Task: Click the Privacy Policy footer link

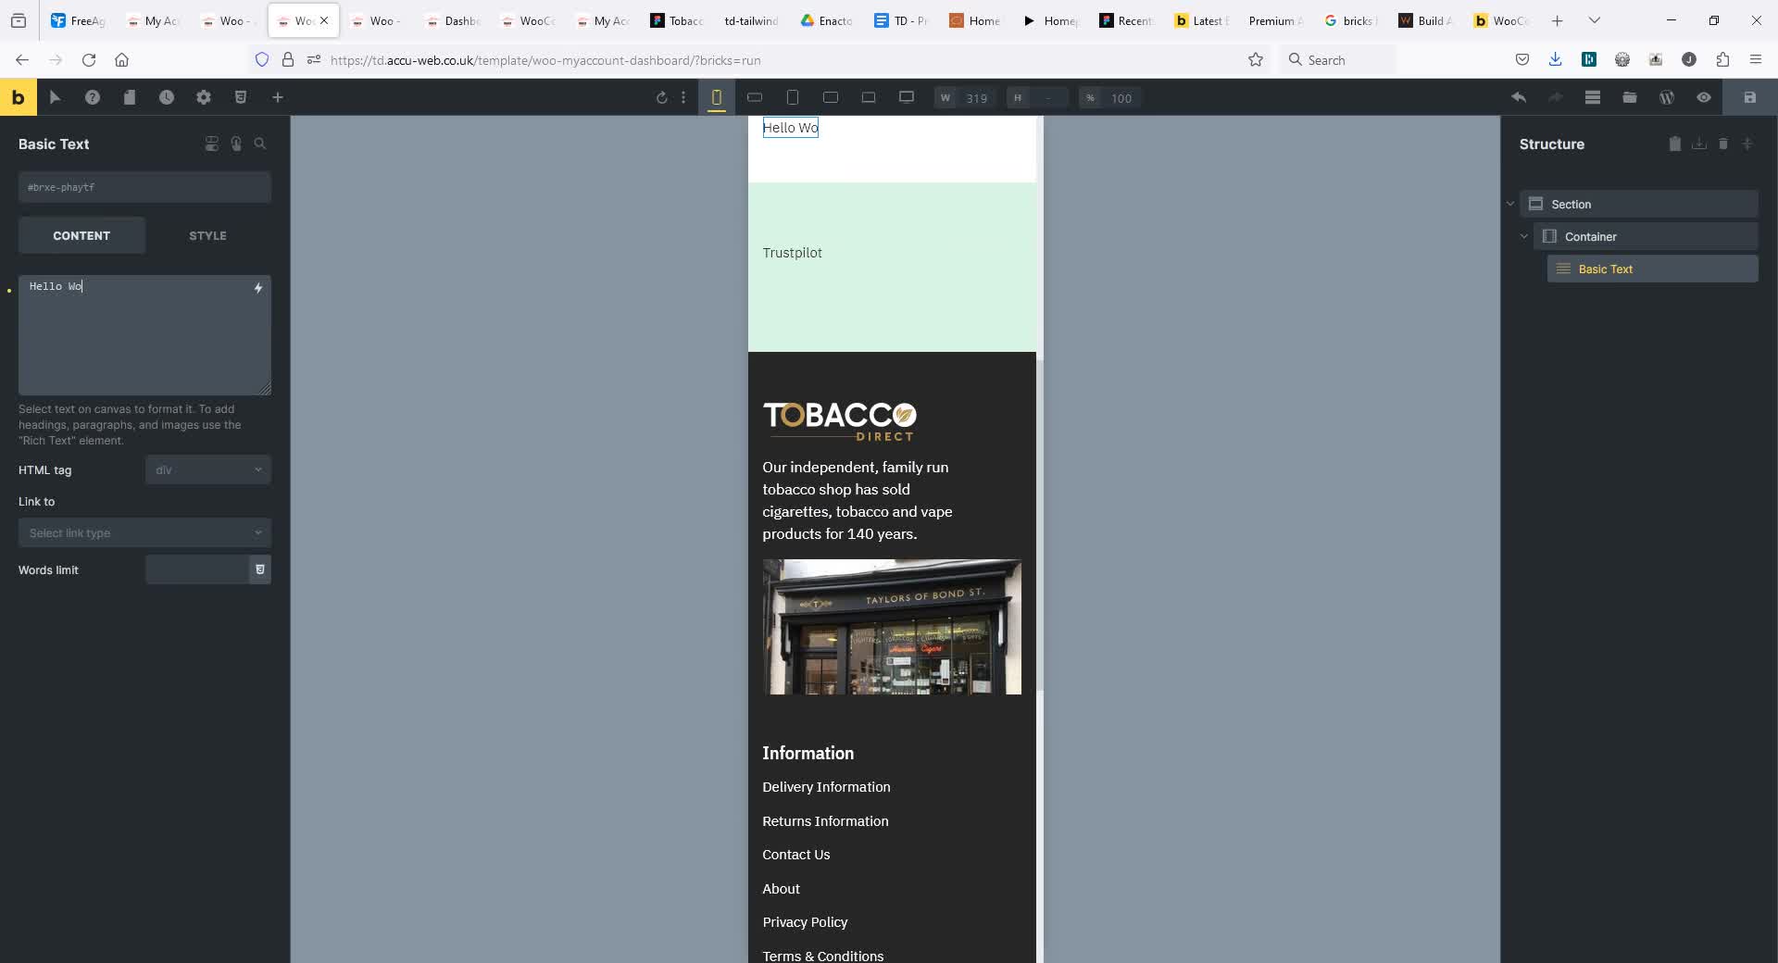Action: tap(805, 922)
